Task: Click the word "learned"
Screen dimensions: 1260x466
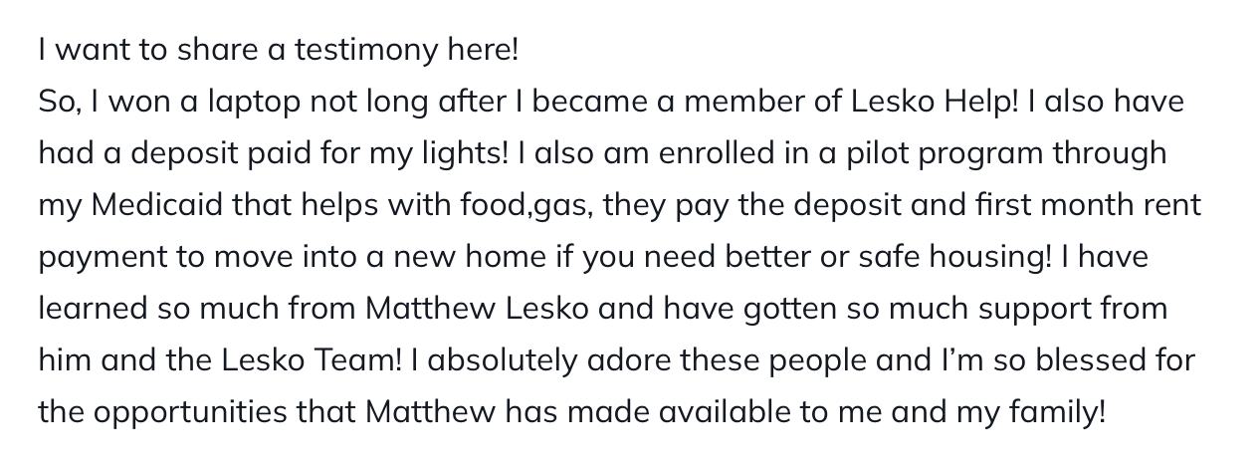Action: 93,309
